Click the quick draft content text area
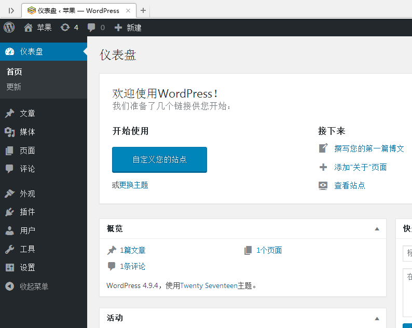This screenshot has height=328, width=412. click(407, 293)
